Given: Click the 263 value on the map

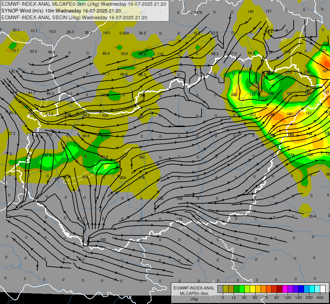Looking at the screenshot, I should [272, 135].
